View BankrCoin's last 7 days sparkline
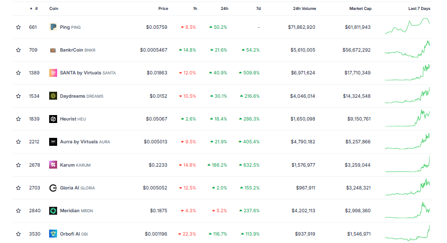This screenshot has height=243, width=447. (407, 50)
